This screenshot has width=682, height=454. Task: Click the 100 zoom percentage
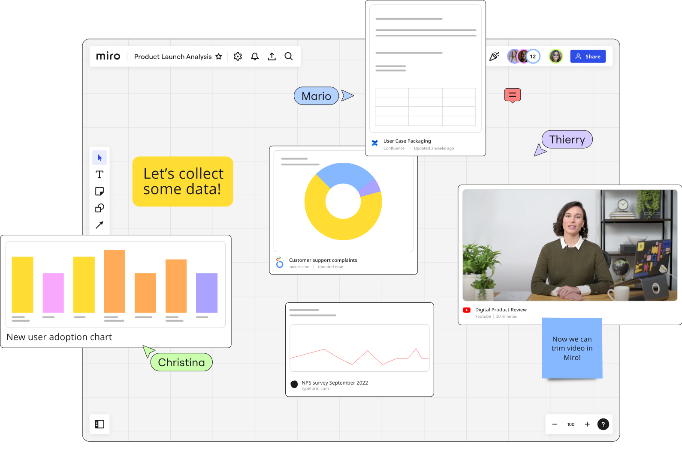coord(571,424)
